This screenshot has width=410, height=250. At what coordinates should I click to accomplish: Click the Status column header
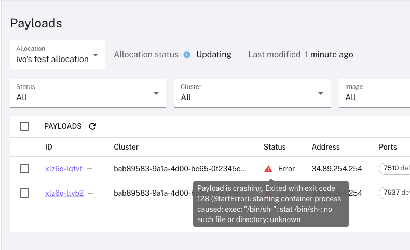tap(275, 147)
